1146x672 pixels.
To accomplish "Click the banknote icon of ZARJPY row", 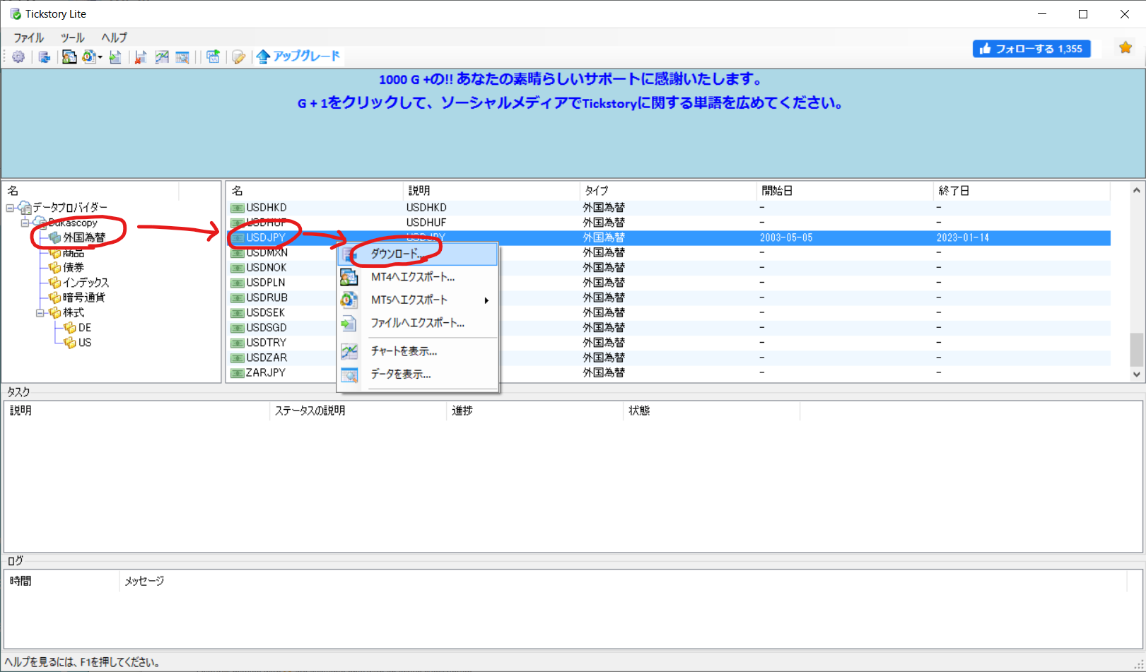I will [237, 372].
